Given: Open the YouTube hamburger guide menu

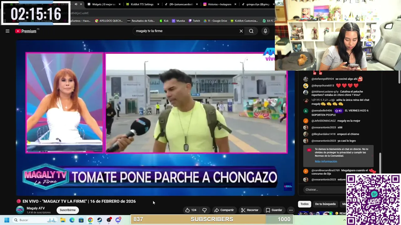Looking at the screenshot, I should point(8,31).
